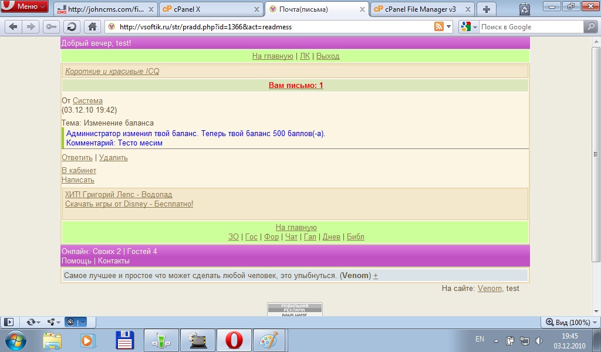Open the Opera Меню button
The height and width of the screenshot is (352, 601).
tap(24, 6)
